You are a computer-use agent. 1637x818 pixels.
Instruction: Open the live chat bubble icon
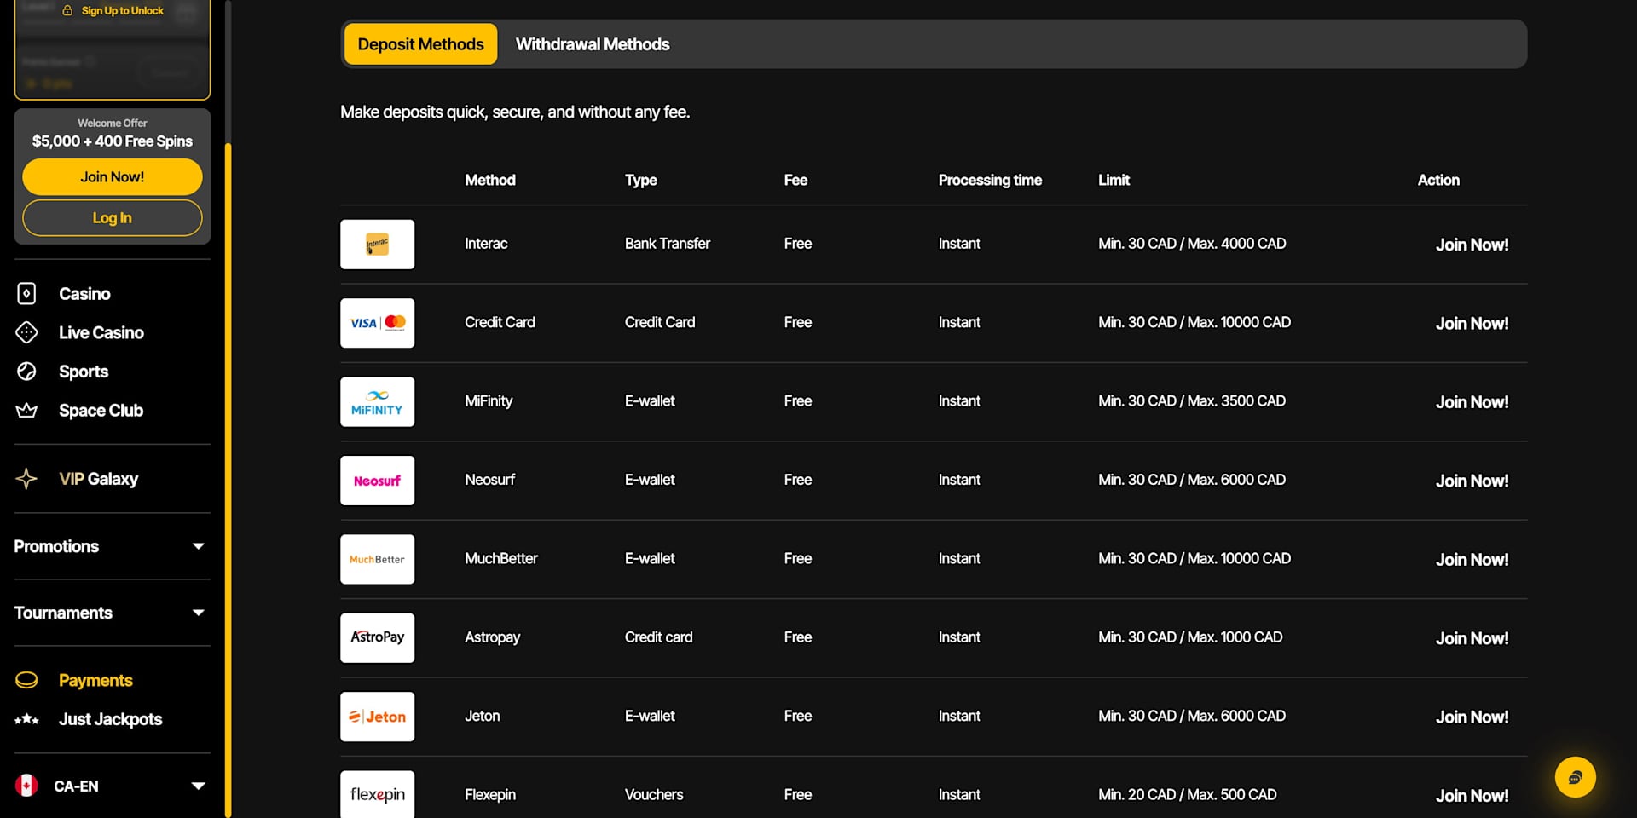click(1575, 777)
